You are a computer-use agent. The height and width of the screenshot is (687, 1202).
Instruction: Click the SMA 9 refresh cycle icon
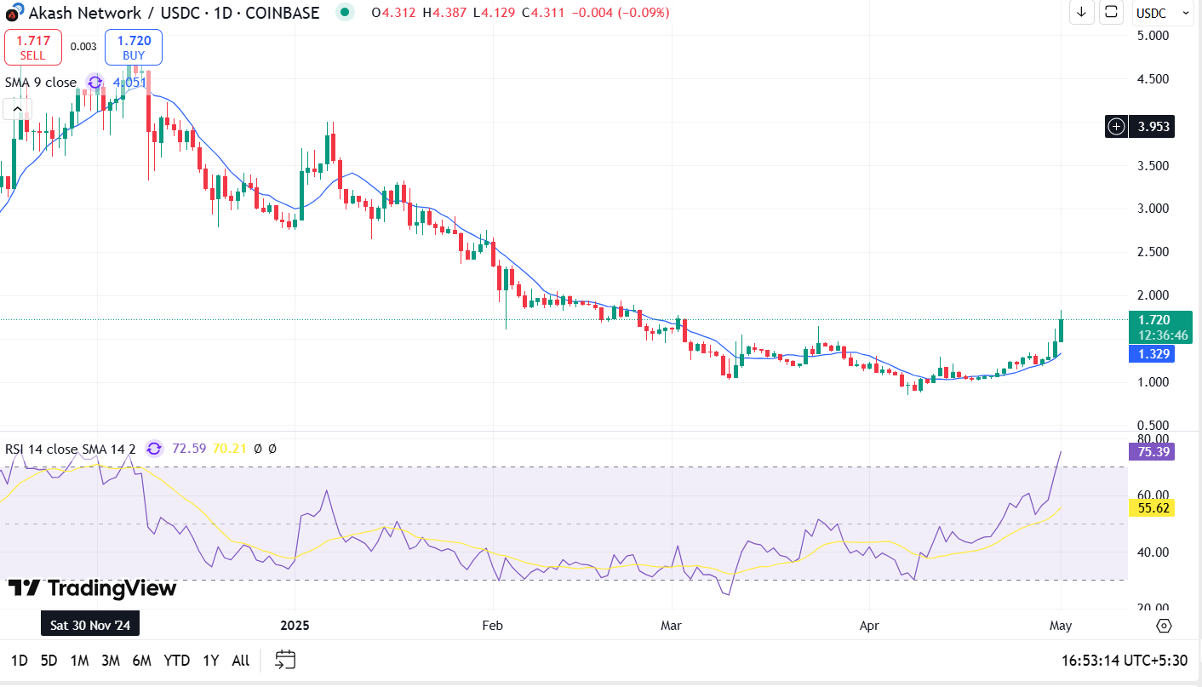point(95,83)
